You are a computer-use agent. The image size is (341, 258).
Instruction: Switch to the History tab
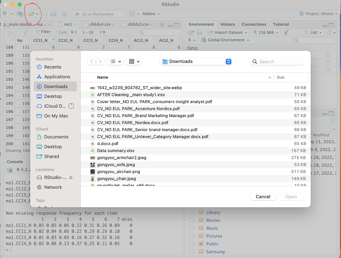point(228,24)
